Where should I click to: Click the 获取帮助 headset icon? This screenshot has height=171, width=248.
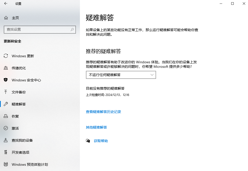point(88,141)
